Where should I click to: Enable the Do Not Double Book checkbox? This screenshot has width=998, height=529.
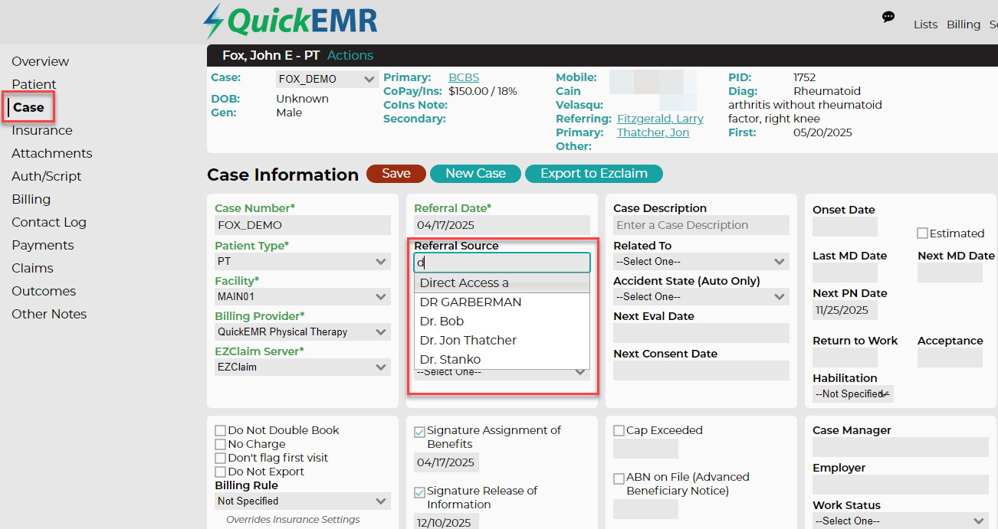221,430
